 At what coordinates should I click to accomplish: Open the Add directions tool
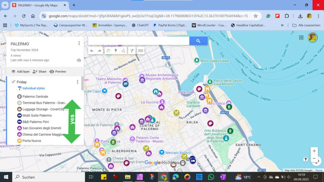point(132,51)
